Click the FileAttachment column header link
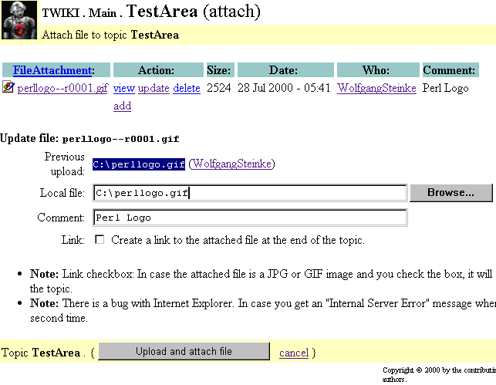 click(x=52, y=70)
